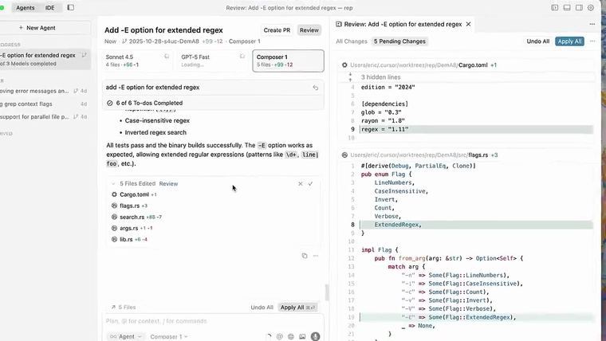Click the review icon on the Review tab
Image resolution: width=606 pixels, height=341 pixels.
click(x=339, y=24)
